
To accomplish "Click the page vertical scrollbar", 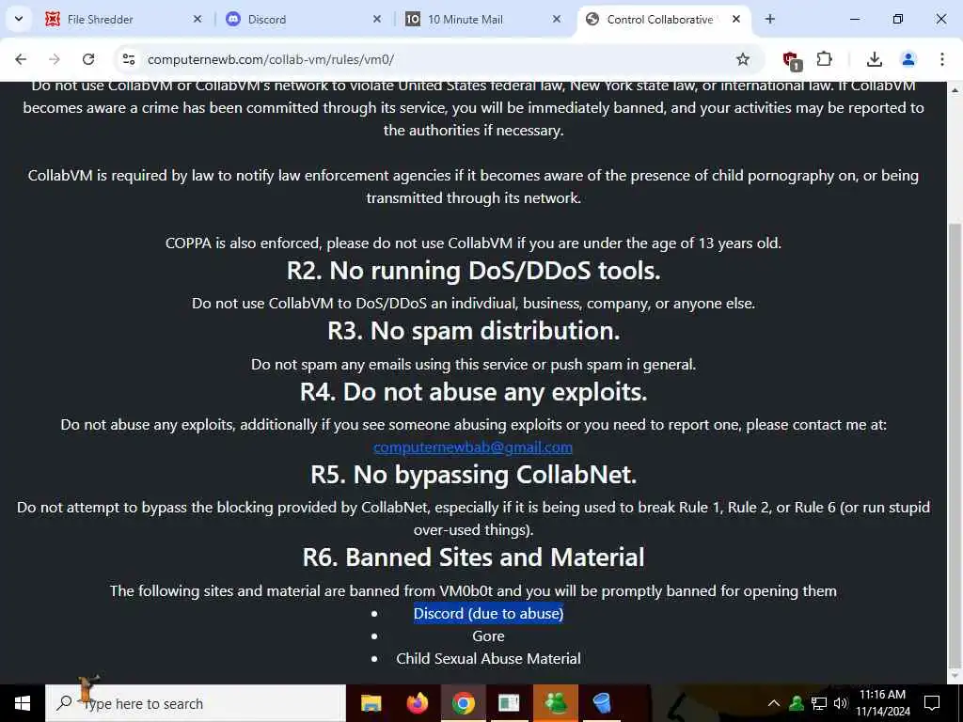I will coord(955,381).
